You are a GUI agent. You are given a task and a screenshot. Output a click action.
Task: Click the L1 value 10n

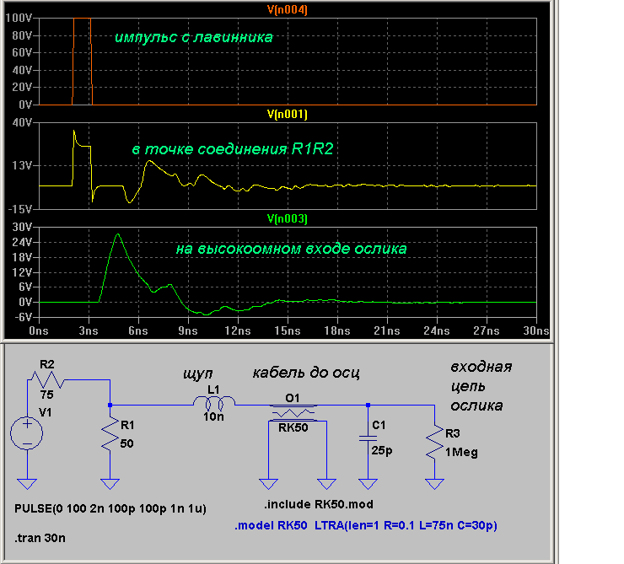213,416
